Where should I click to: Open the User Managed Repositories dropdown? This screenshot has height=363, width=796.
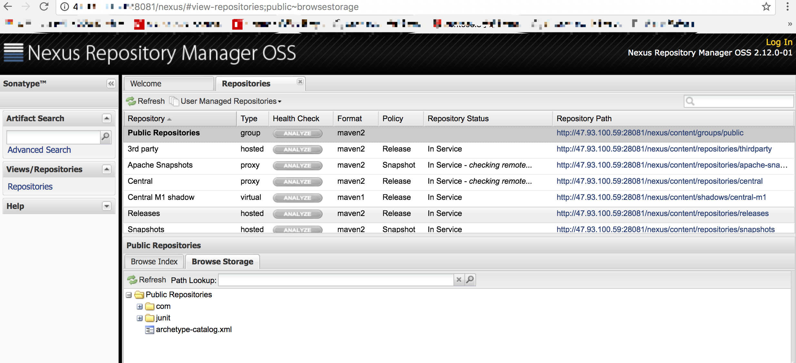tap(231, 101)
